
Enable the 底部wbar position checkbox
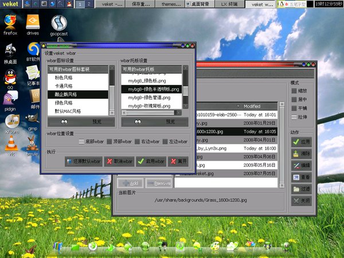tap(81, 142)
